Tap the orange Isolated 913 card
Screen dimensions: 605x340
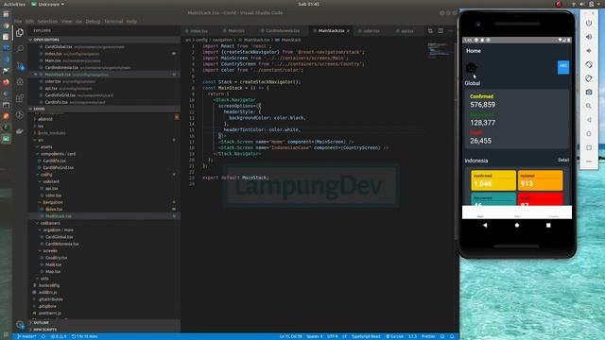(540, 180)
